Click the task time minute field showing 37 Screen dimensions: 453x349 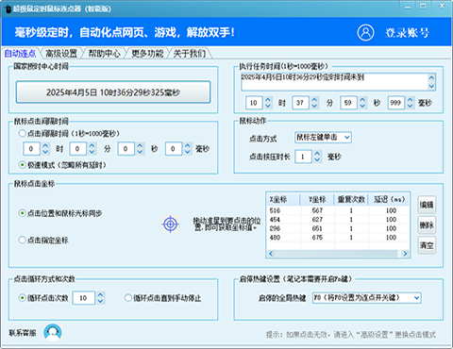click(x=301, y=103)
